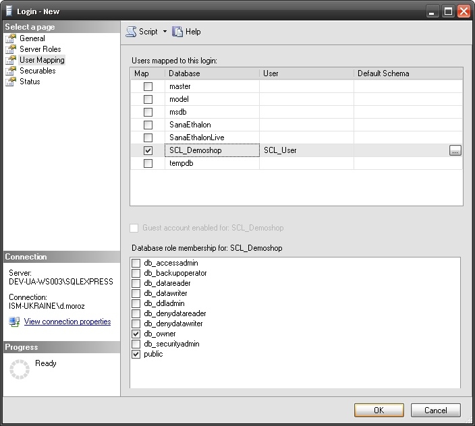Click the Status page icon
The height and width of the screenshot is (426, 475).
click(11, 82)
